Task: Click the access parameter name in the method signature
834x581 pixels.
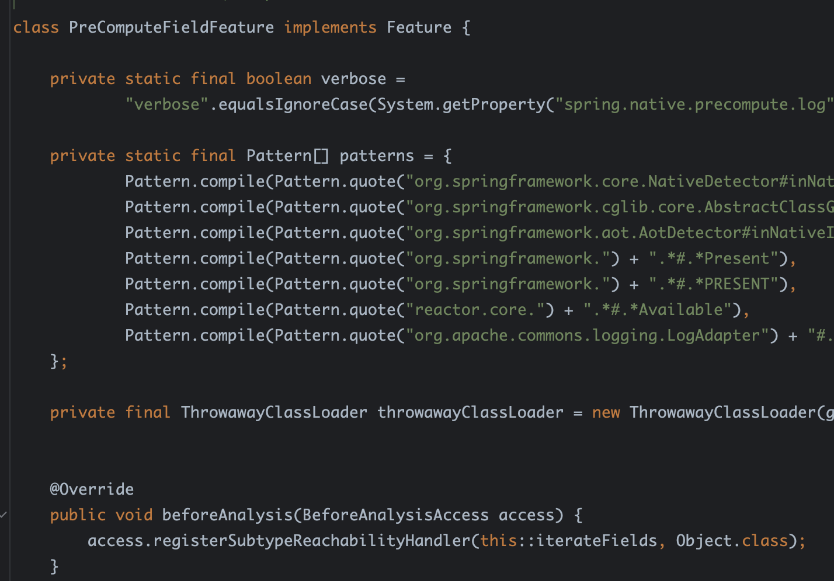Action: [526, 515]
